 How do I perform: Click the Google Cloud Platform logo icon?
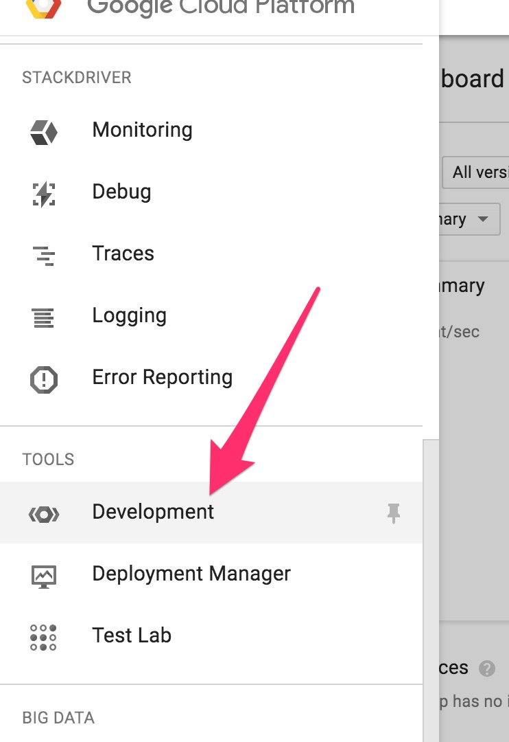45,7
